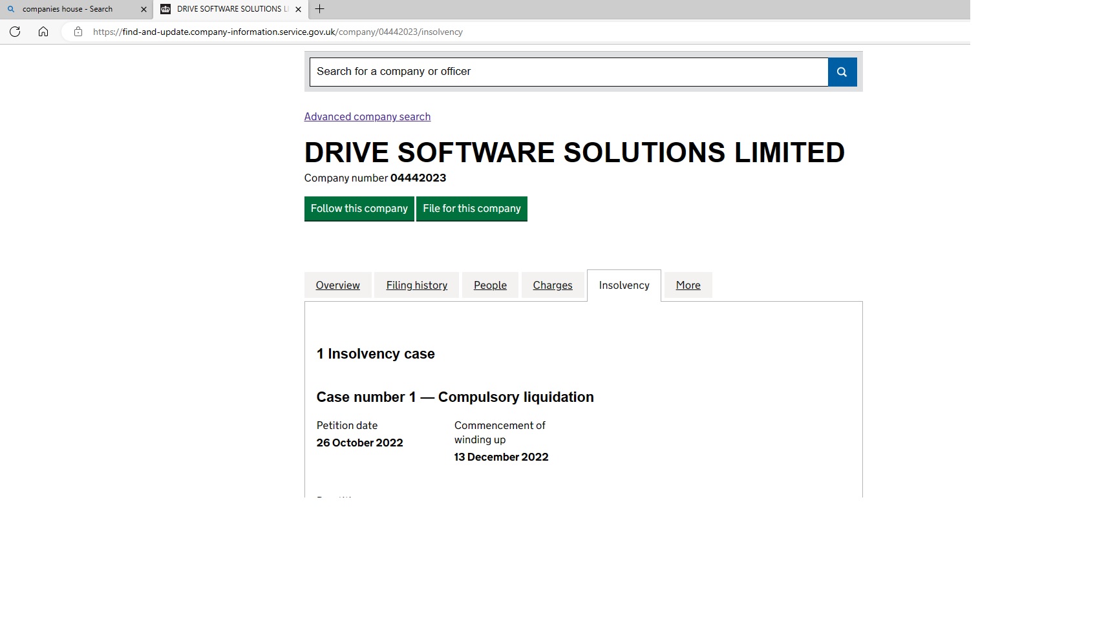
Task: Click the blue search magnifier button
Action: pyautogui.click(x=842, y=72)
